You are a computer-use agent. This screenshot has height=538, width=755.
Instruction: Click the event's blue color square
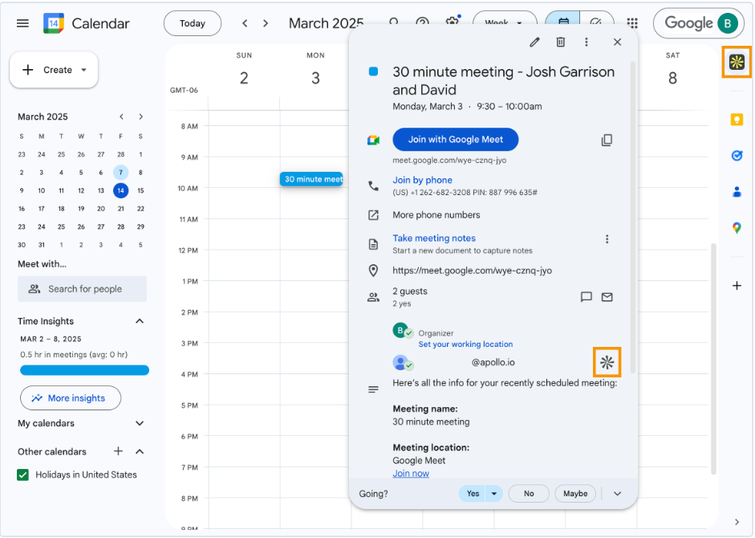pyautogui.click(x=373, y=71)
